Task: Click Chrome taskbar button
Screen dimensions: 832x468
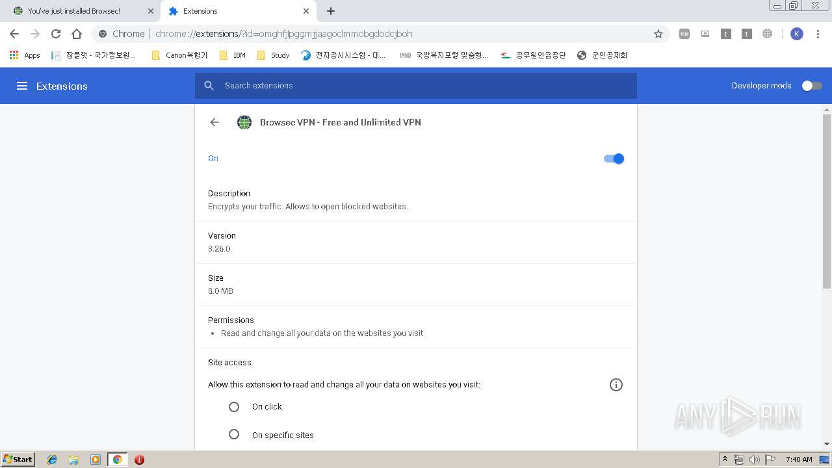Action: pyautogui.click(x=118, y=460)
